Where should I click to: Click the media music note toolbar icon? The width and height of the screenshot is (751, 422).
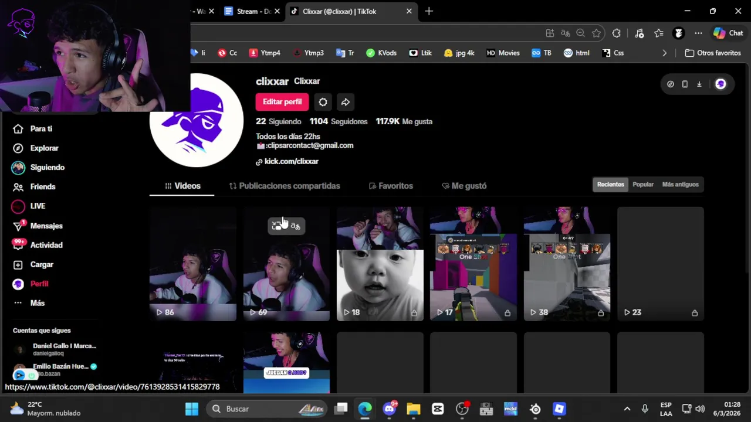[639, 33]
